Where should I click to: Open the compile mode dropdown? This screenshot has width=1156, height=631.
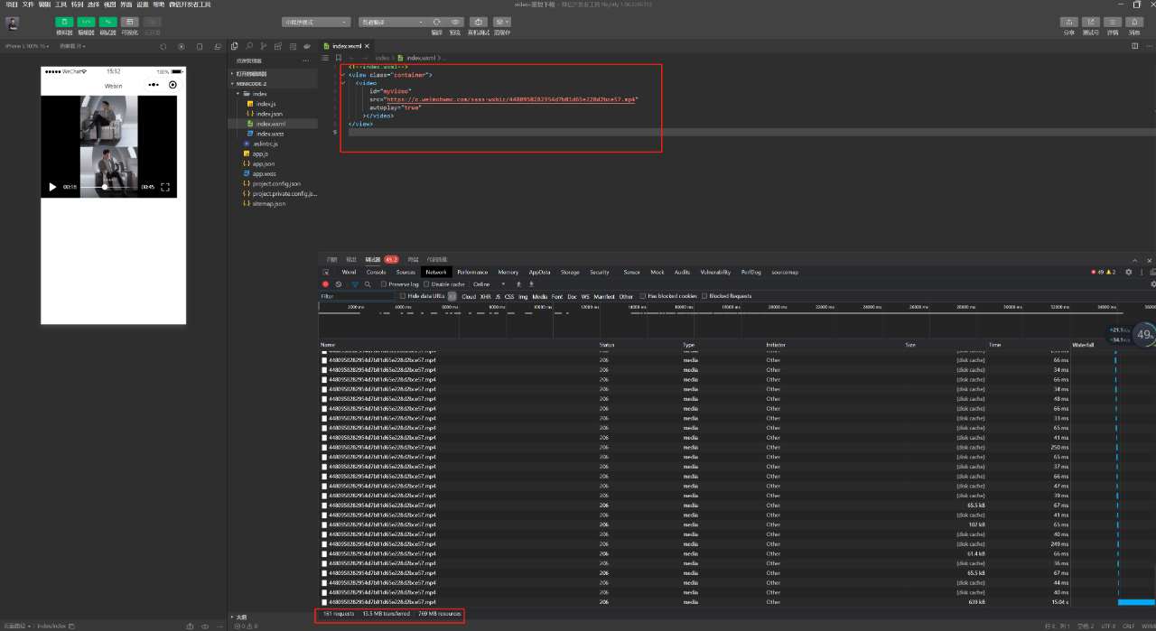point(391,22)
